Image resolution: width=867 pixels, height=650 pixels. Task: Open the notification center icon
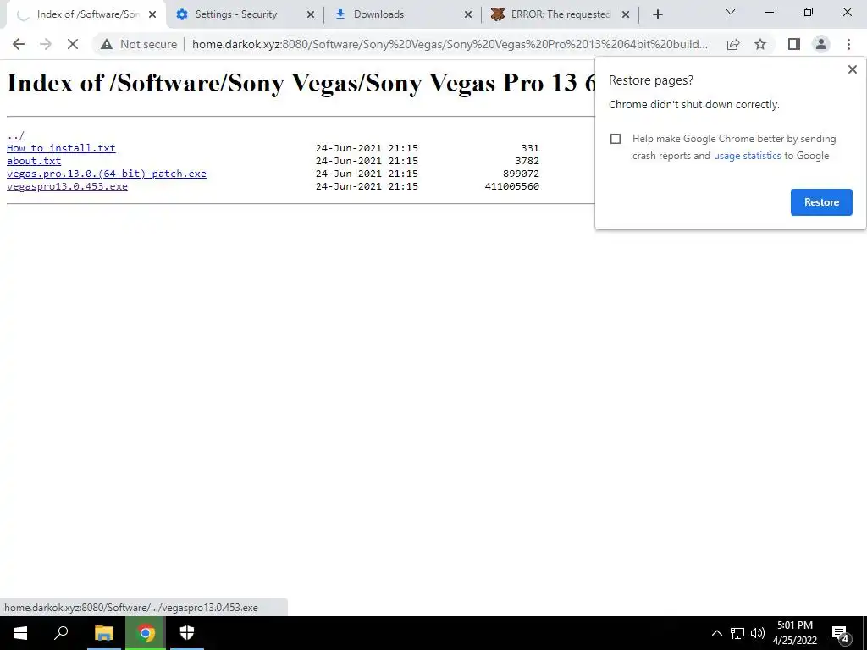(841, 634)
